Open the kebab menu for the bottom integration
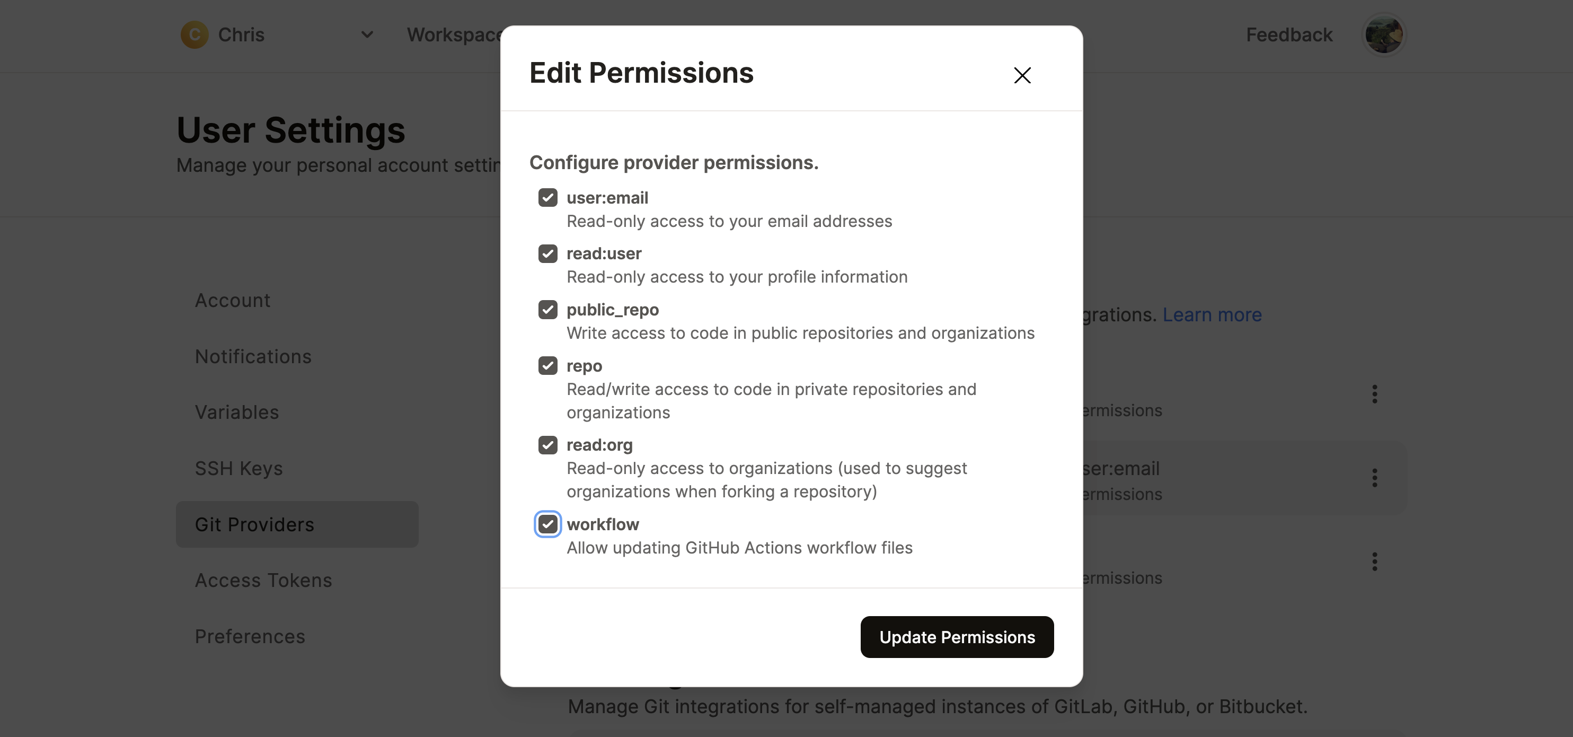The height and width of the screenshot is (737, 1573). [1375, 562]
